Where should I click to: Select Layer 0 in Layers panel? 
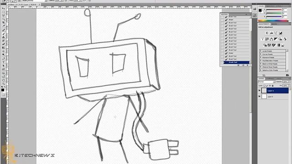(x=275, y=96)
